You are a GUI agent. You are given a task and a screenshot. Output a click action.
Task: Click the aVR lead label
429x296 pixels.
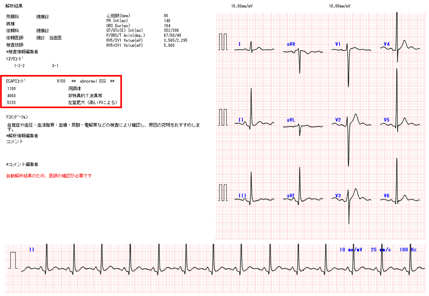291,44
